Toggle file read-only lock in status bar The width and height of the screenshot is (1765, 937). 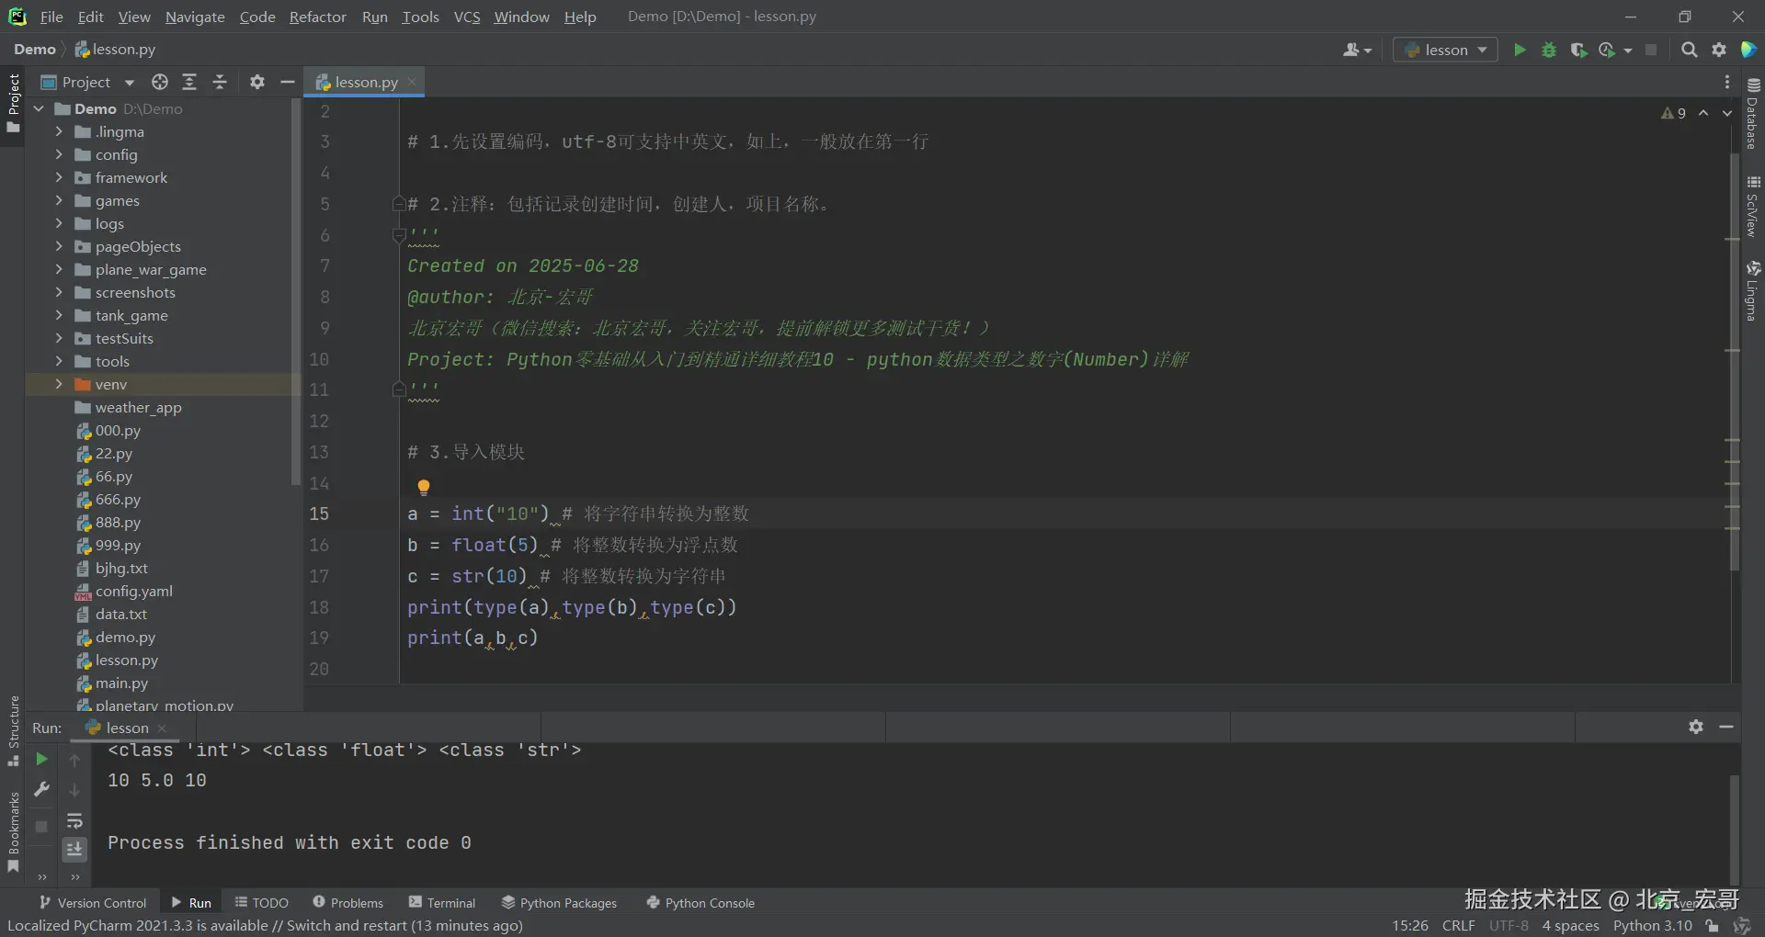pyautogui.click(x=1712, y=925)
